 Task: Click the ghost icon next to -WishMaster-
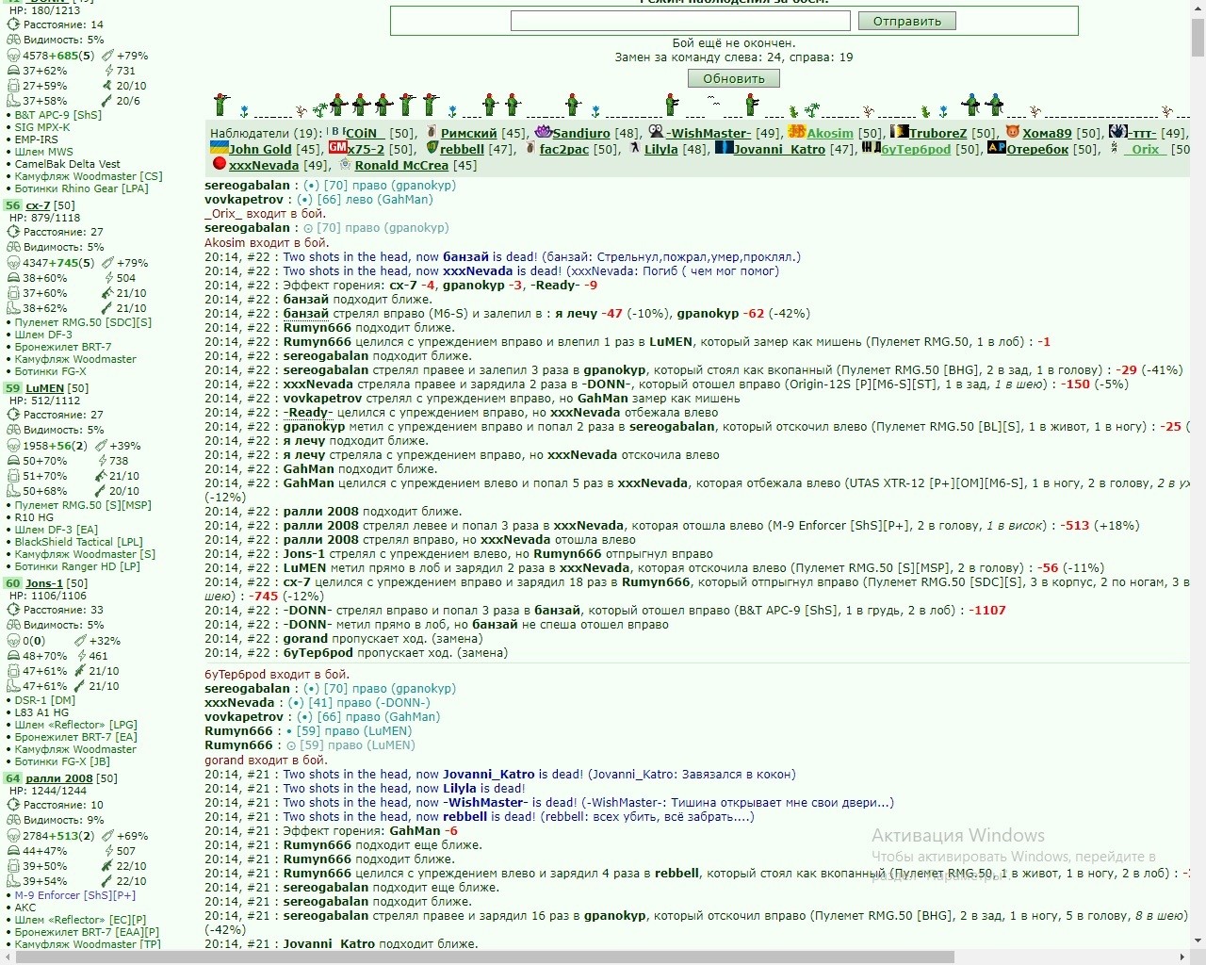656,132
